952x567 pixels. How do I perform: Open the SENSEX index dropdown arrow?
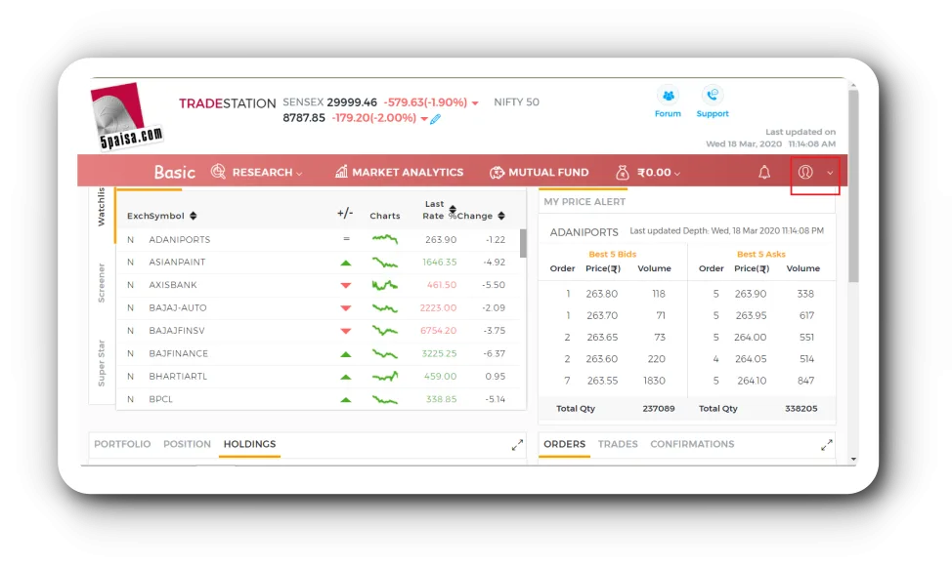click(x=475, y=102)
